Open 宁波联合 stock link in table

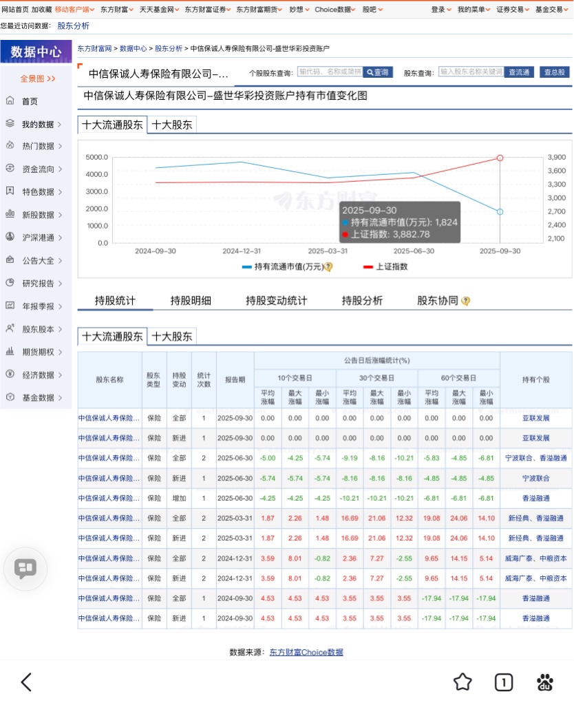point(535,478)
